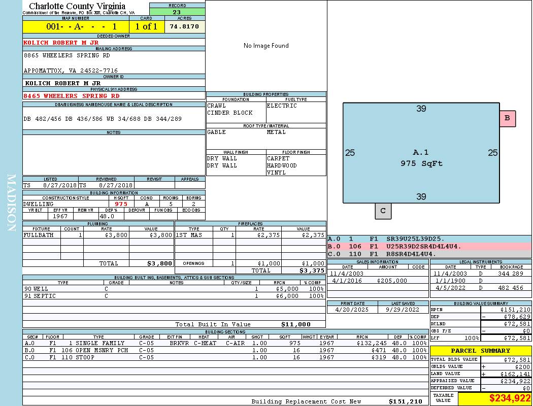Click the last saved date 9/29/2022
Screen dimensions: 533x406
tap(403, 310)
